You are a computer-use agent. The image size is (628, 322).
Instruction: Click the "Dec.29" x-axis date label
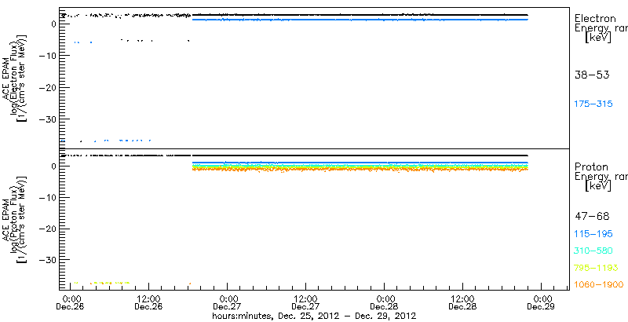[541, 307]
